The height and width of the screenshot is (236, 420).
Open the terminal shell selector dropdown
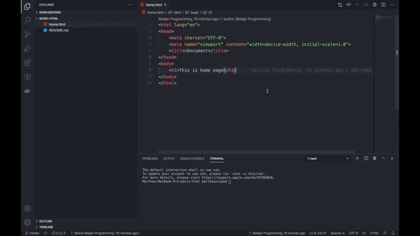point(328,159)
